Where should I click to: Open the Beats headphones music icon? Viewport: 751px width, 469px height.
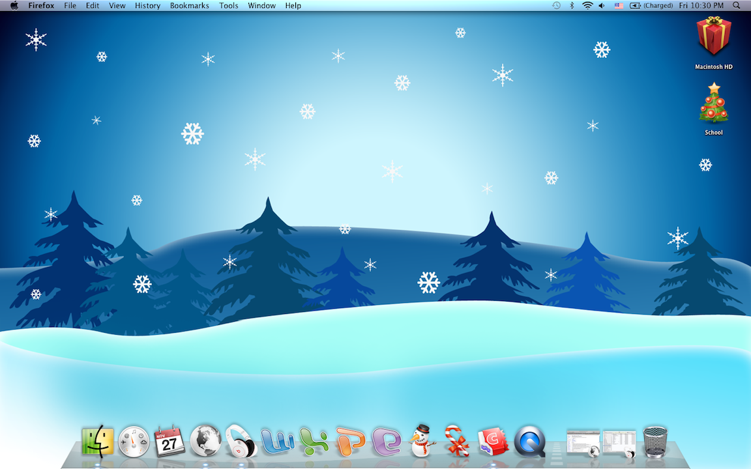tap(241, 441)
